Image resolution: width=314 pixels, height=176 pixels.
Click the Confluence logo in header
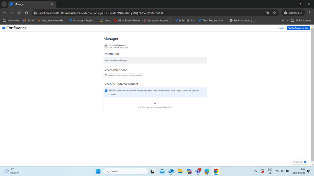pos(14,28)
